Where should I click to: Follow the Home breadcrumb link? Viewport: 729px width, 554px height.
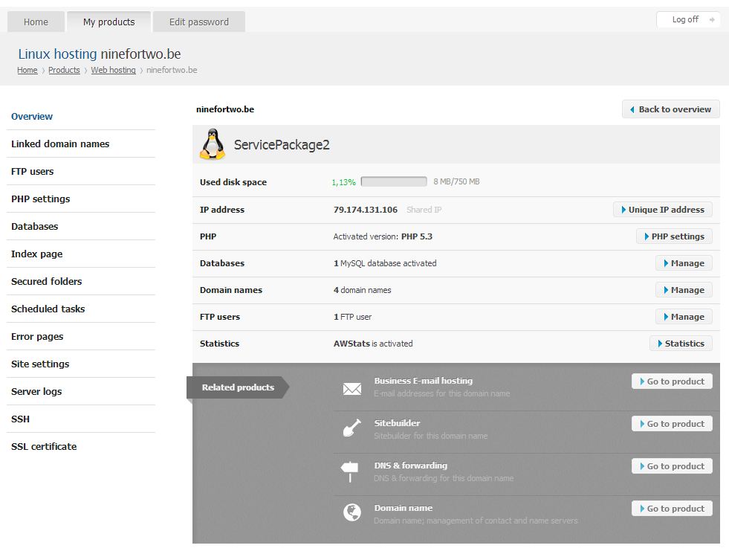[27, 70]
